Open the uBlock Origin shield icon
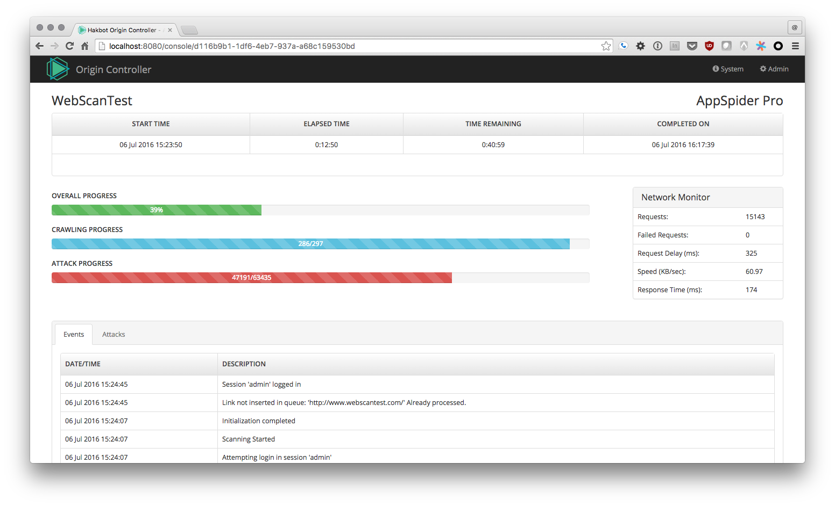The width and height of the screenshot is (835, 506). tap(709, 46)
